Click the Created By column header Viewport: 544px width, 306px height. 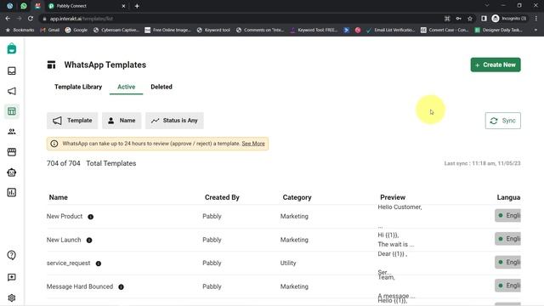click(222, 197)
